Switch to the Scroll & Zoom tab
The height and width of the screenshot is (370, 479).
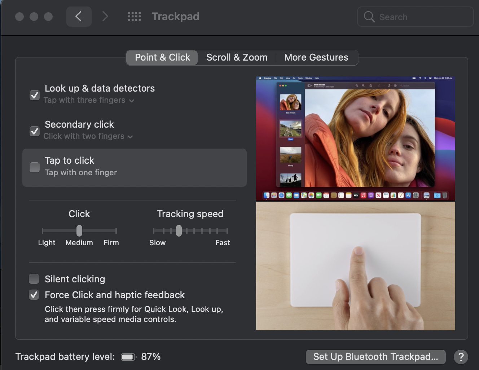237,58
